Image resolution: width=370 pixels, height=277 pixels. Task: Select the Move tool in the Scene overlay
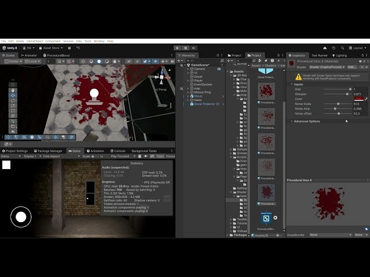tap(13, 95)
